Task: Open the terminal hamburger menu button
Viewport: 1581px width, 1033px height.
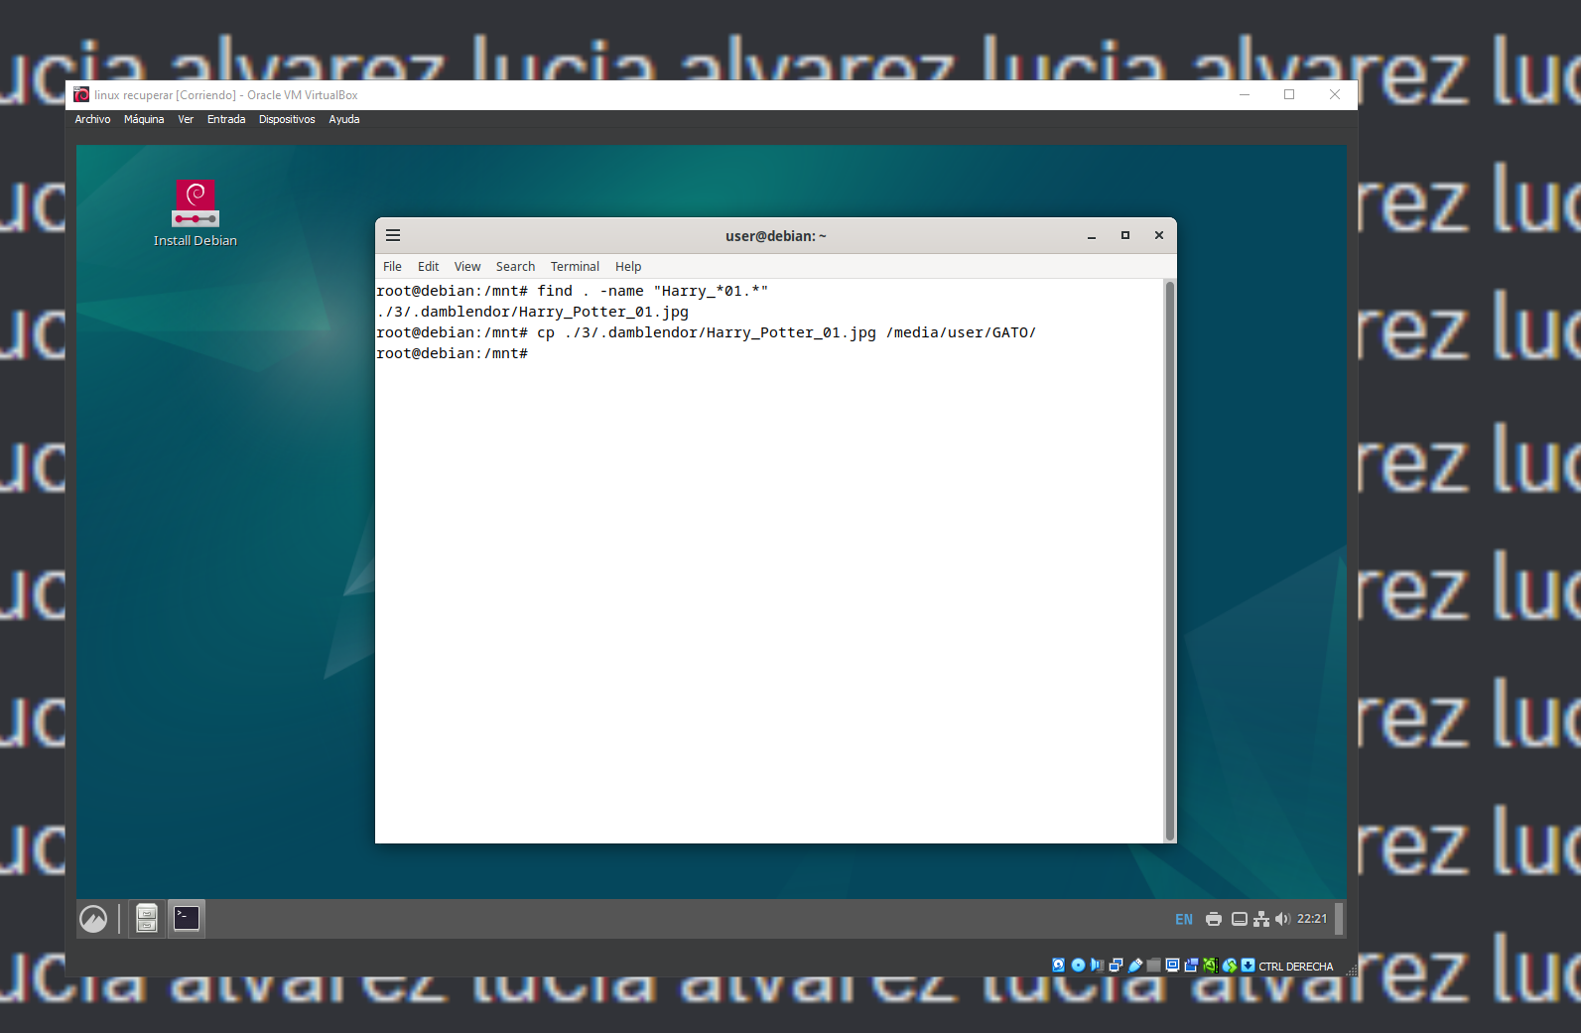Action: click(x=393, y=235)
